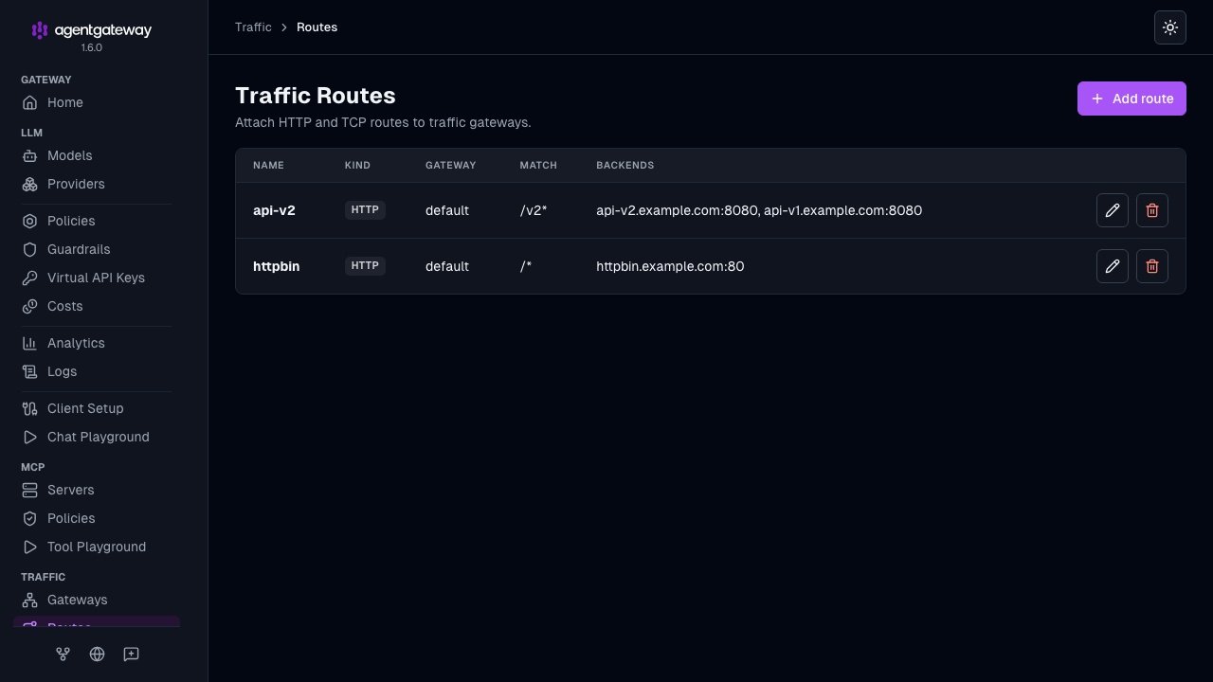Open MCP Policies page
This screenshot has height=682, width=1213.
[97, 518]
